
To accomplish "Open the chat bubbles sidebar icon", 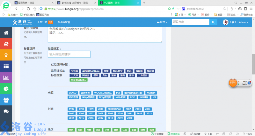I will click(x=6, y=111).
